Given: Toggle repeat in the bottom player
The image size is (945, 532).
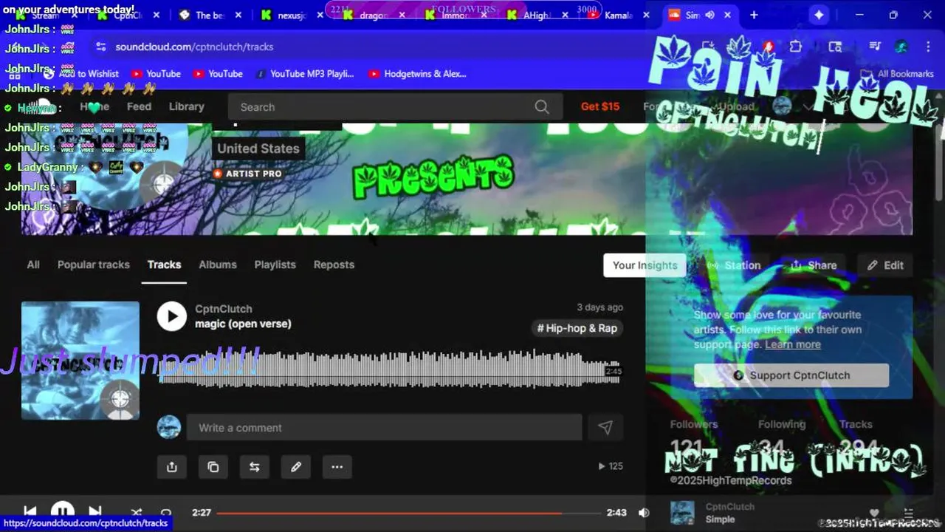Looking at the screenshot, I should point(166,512).
